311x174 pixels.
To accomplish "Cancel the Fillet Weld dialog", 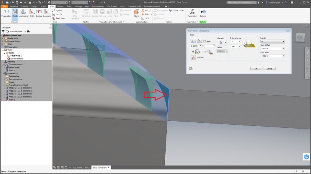I will click(268, 68).
